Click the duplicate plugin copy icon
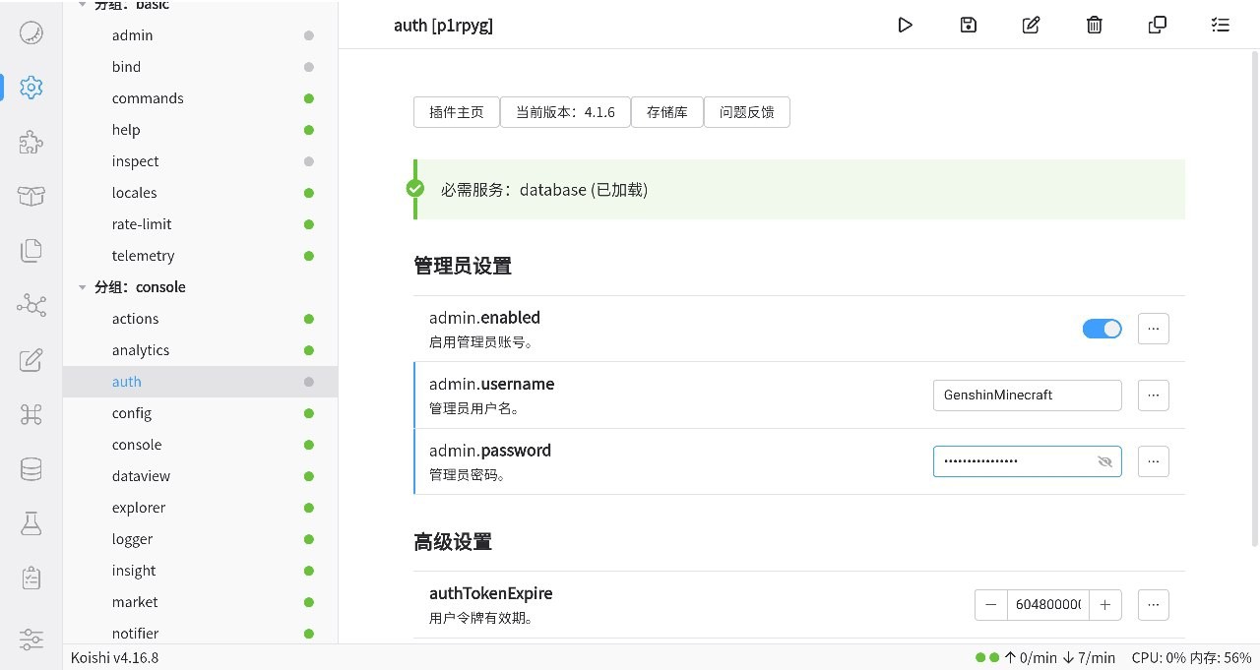The image size is (1260, 670). (1157, 26)
